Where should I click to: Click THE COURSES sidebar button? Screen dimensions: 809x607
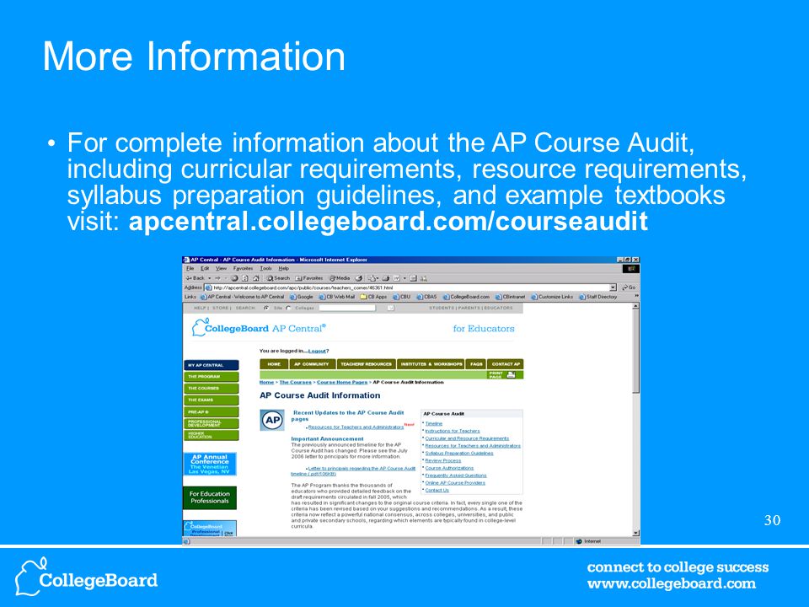click(x=211, y=388)
